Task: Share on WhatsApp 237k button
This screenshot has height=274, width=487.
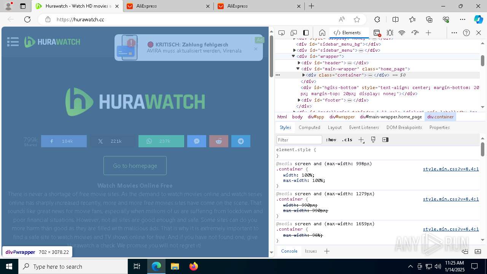Action: tap(161, 141)
